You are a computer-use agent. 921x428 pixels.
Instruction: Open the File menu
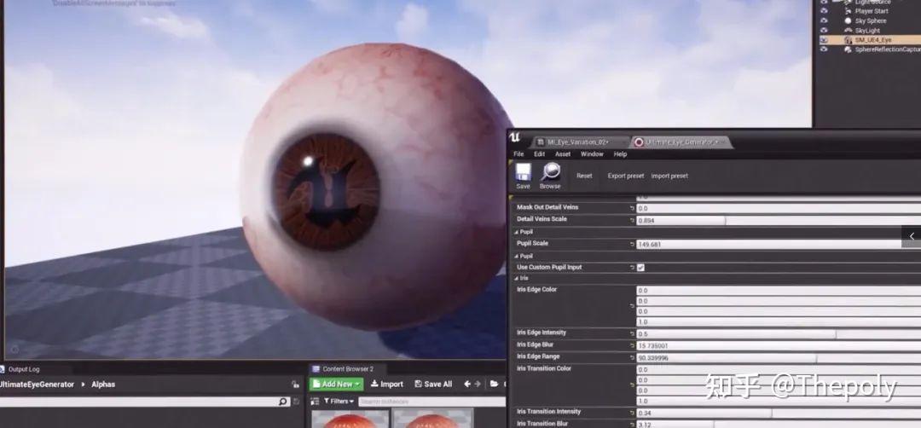click(x=518, y=153)
